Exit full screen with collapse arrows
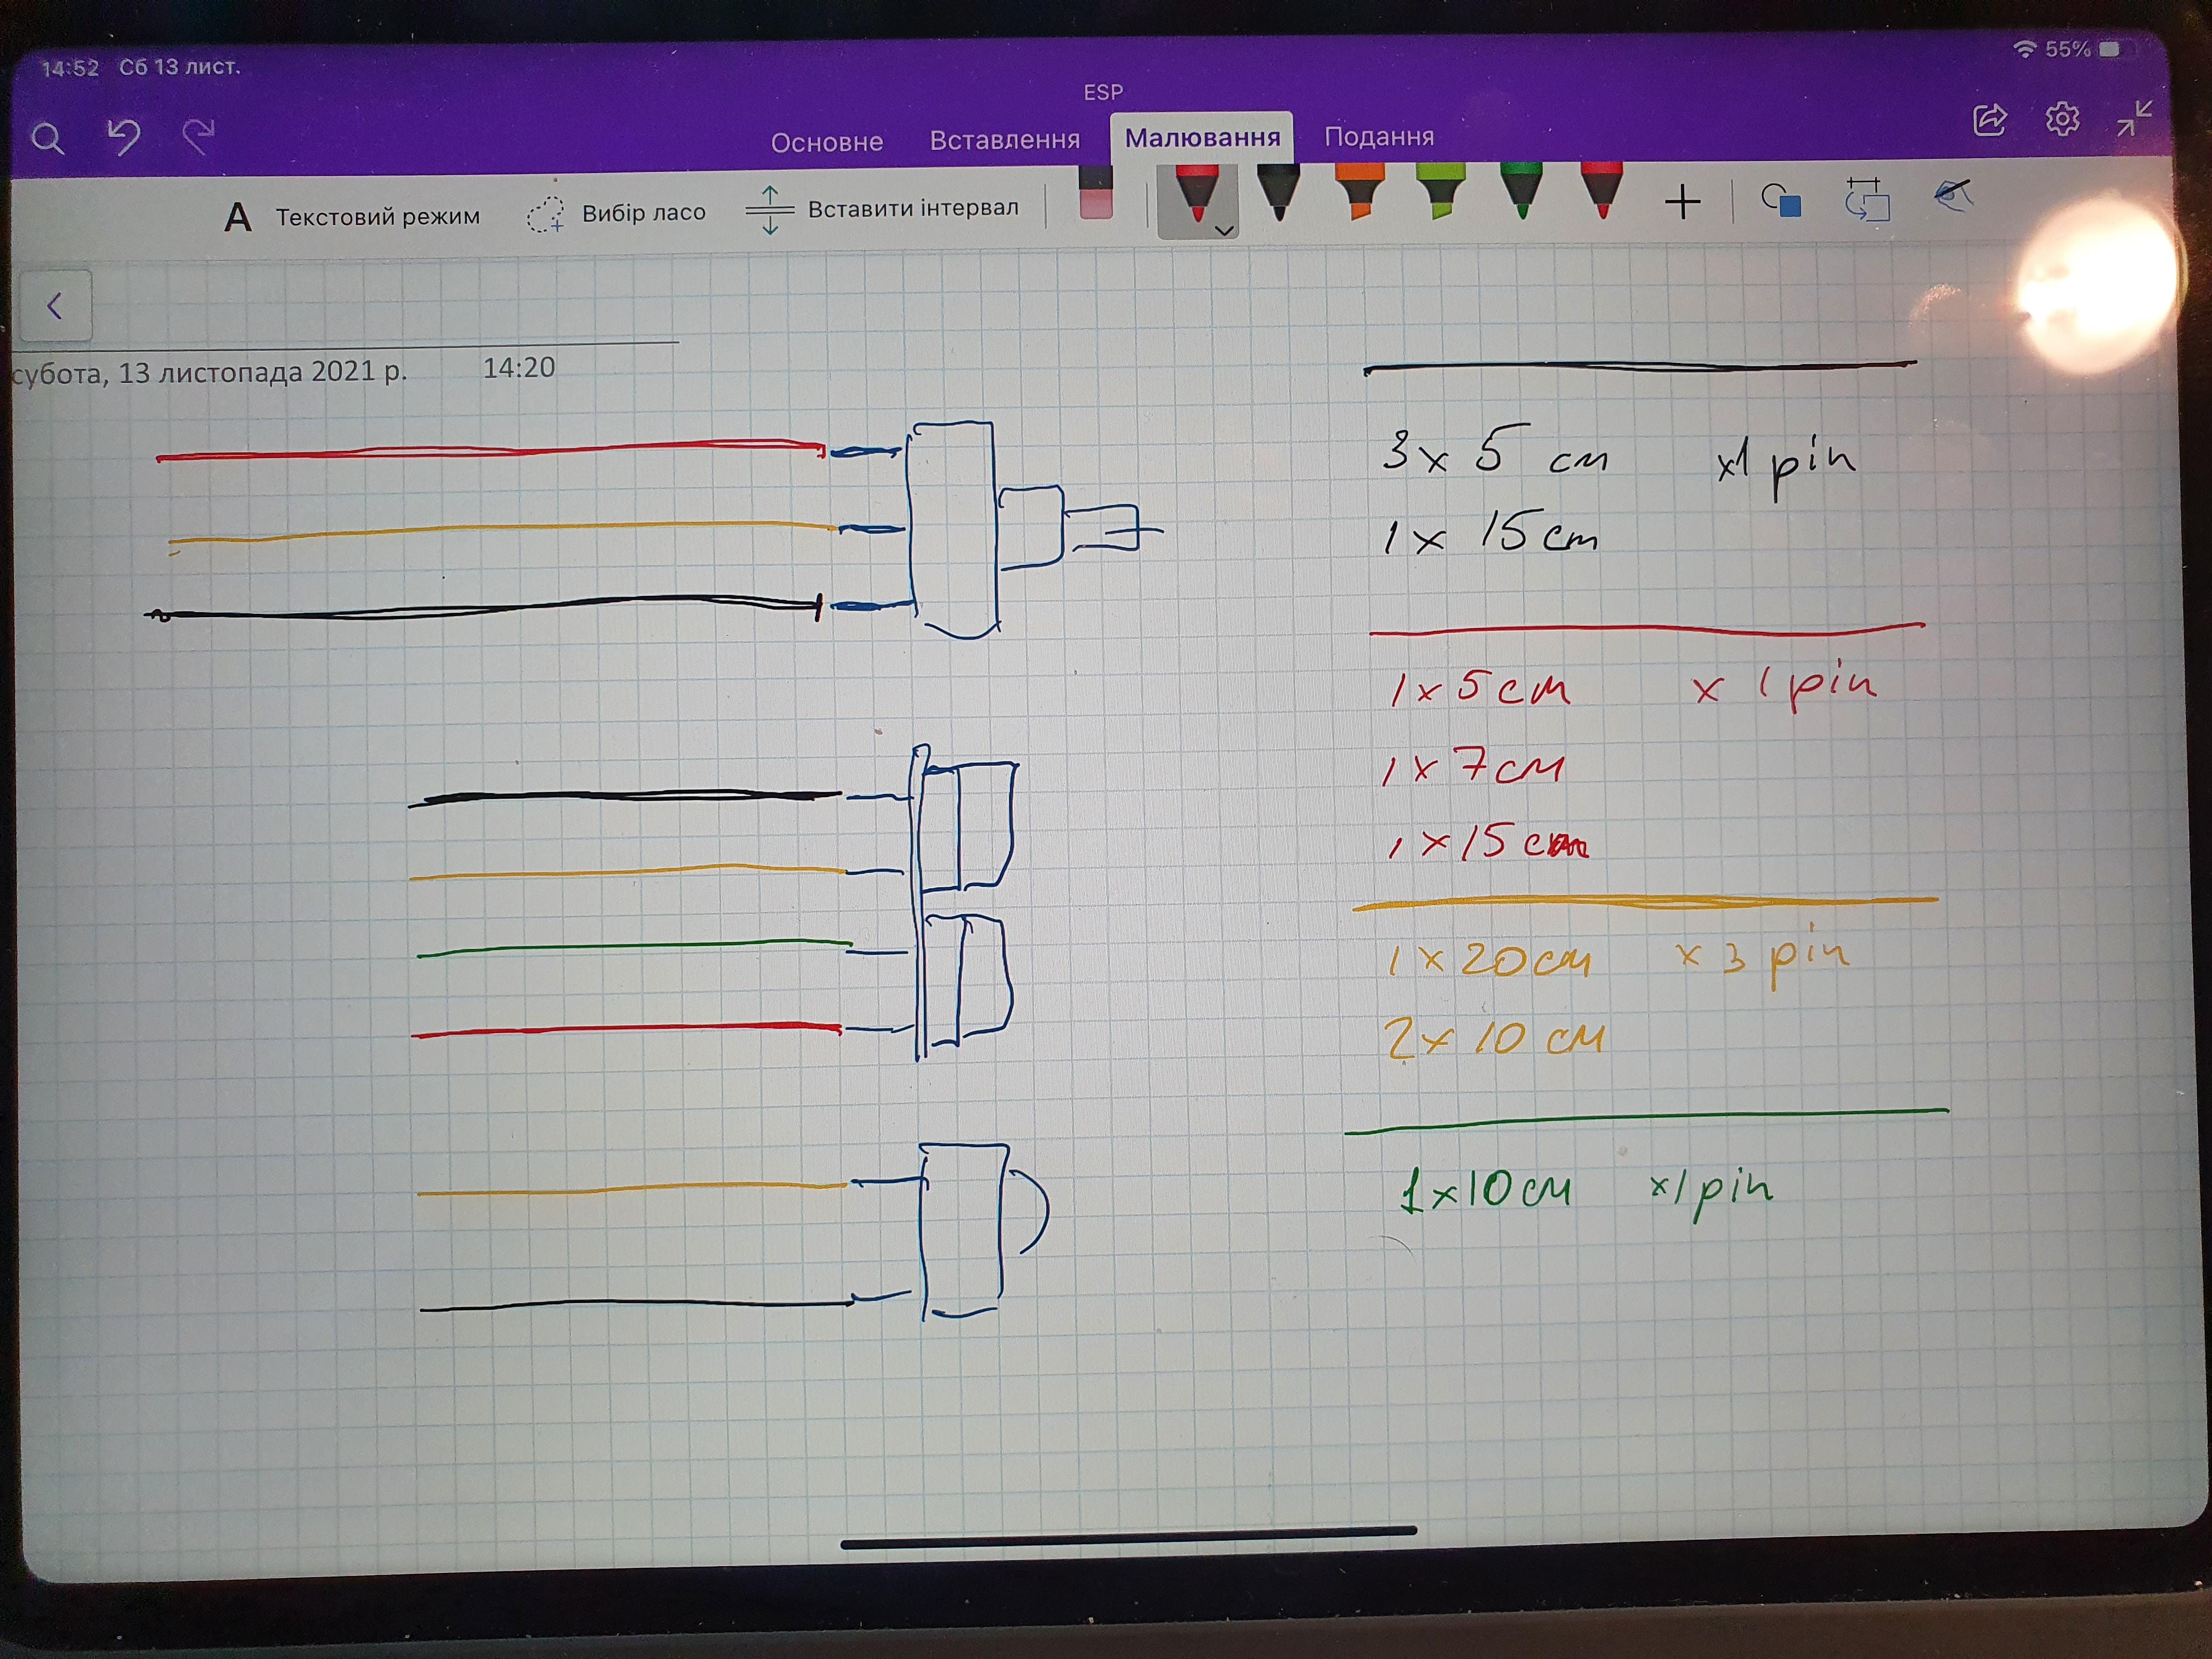 [2133, 119]
